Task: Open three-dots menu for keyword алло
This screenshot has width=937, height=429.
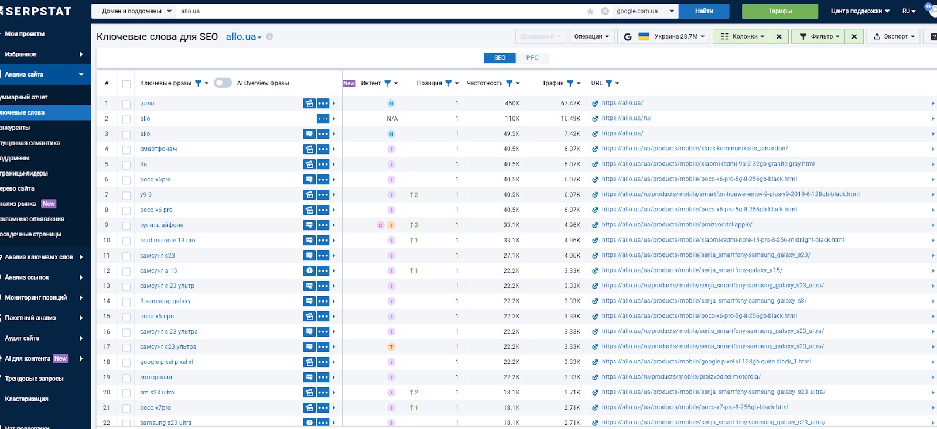Action: [323, 104]
